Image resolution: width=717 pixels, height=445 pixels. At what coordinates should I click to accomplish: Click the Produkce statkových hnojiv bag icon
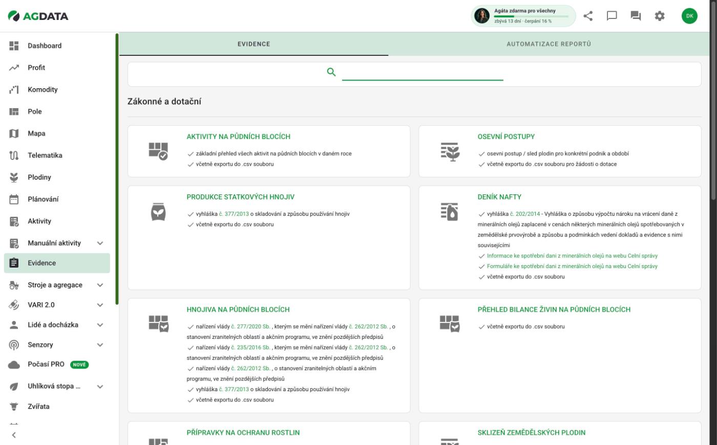click(x=158, y=211)
